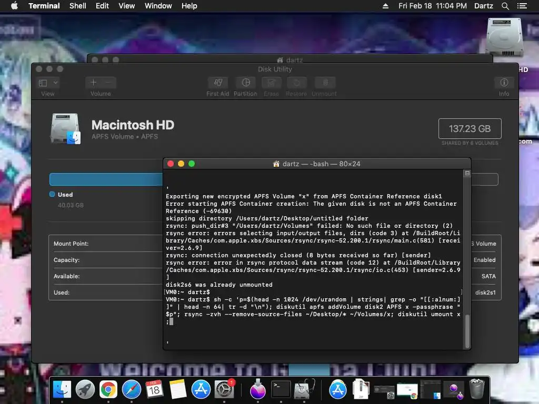Click the 'Enabled' value in info table
Image resolution: width=539 pixels, height=404 pixels.
[x=485, y=260]
